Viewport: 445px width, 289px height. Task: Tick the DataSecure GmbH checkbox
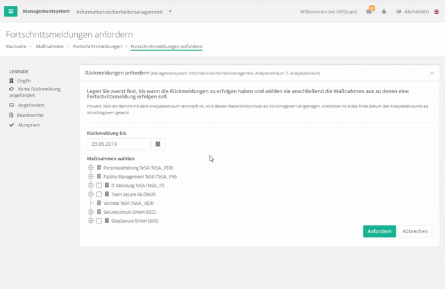pyautogui.click(x=99, y=221)
